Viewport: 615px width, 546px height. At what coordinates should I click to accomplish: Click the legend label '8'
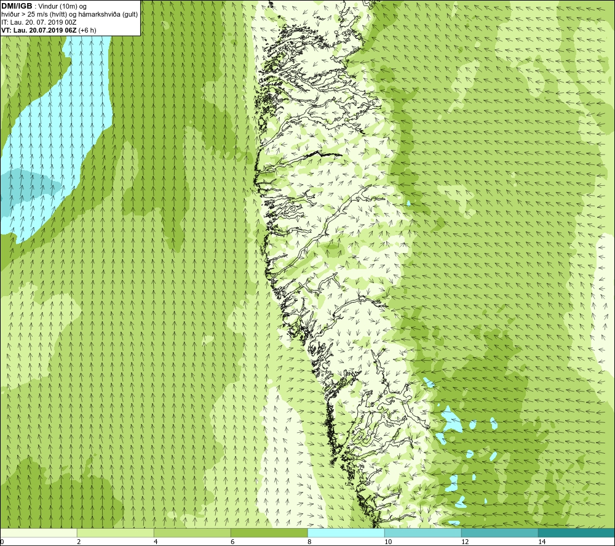pos(309,542)
